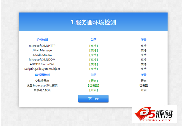
Task: Click the 设置 index.asp 默认首页 label
Action: pyautogui.click(x=42, y=85)
